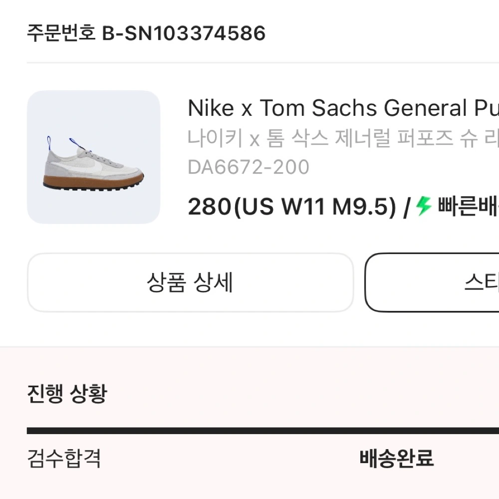
Task: Tap the 진행 상황 section heading
Action: click(67, 394)
